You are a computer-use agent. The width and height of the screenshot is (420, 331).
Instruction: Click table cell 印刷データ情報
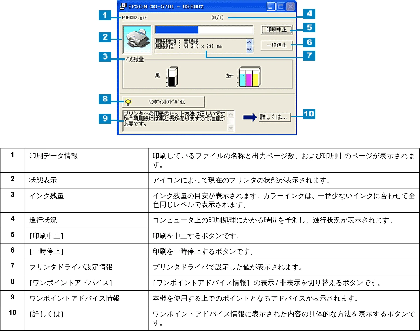pyautogui.click(x=86, y=160)
